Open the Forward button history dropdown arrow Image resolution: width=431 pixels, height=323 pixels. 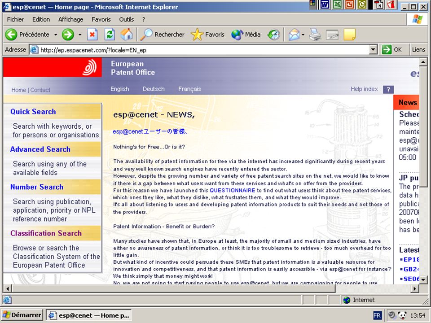pos(80,35)
